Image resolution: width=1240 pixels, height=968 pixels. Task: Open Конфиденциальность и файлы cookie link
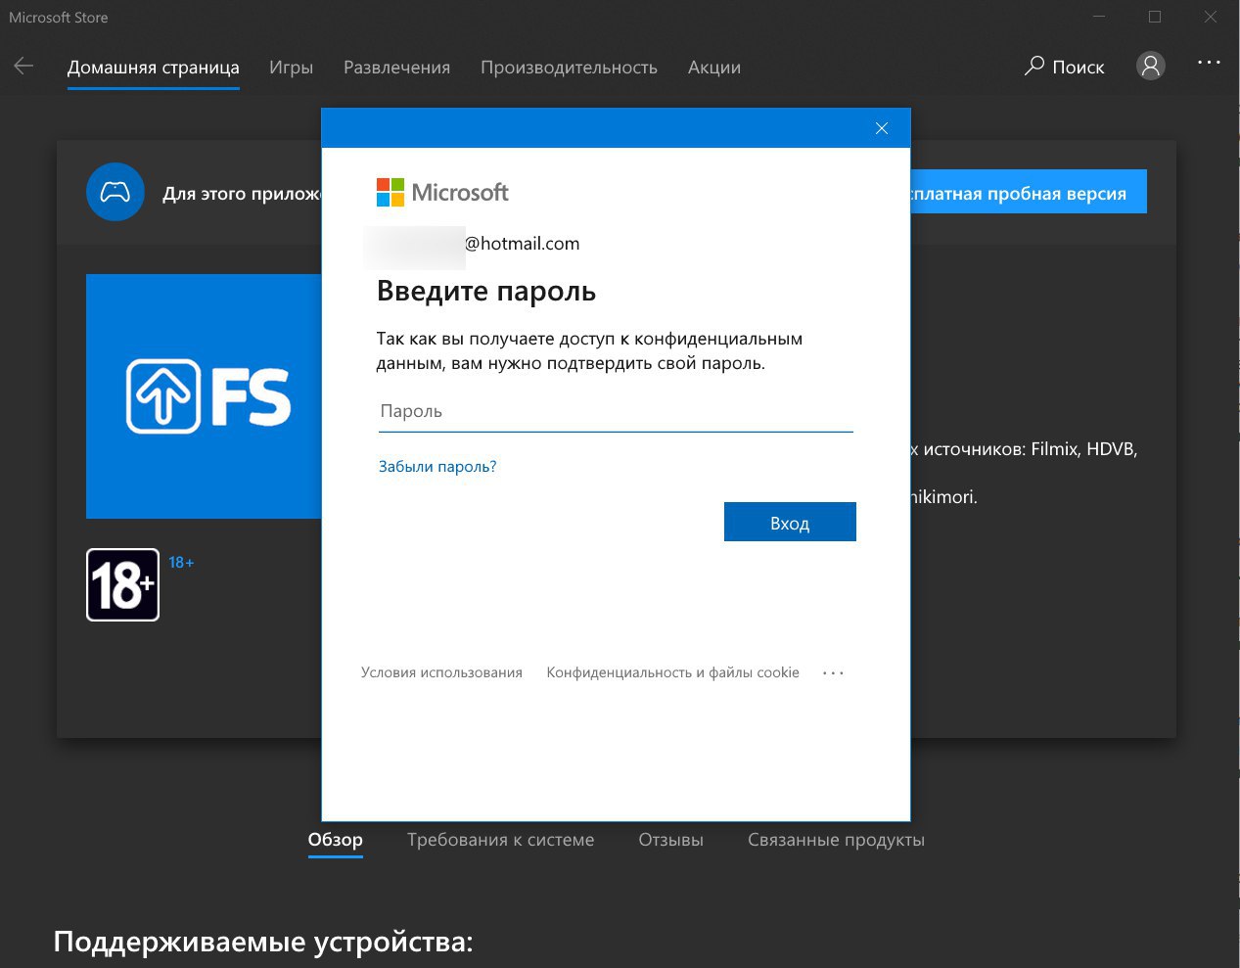pyautogui.click(x=672, y=672)
